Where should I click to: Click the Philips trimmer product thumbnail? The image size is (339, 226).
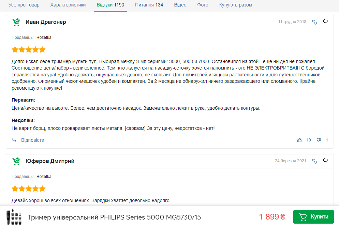pos(14,216)
